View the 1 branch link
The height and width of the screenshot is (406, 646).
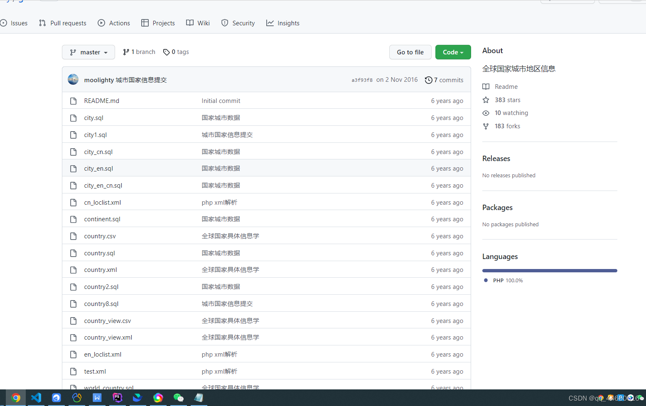[139, 52]
